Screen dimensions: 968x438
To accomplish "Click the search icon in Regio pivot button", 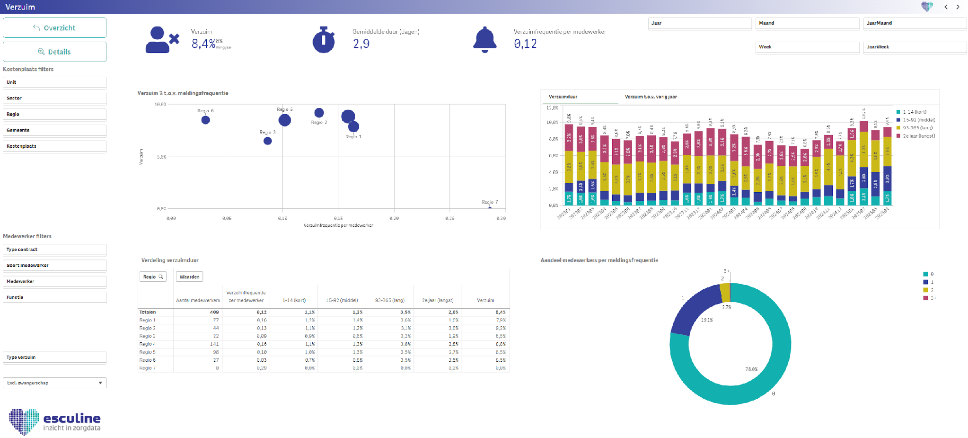I will tap(161, 277).
